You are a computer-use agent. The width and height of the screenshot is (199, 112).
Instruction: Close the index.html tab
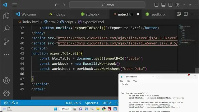138,14
